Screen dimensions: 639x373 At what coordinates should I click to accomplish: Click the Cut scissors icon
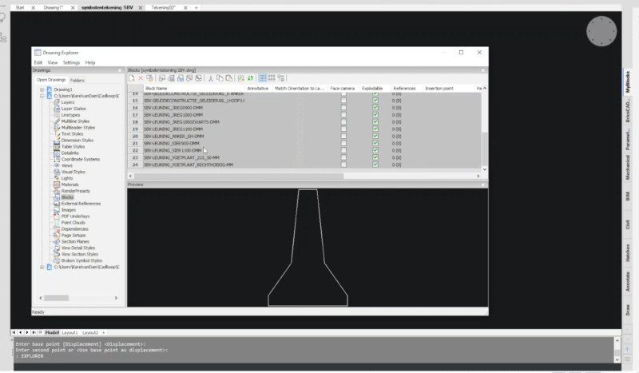[210, 78]
